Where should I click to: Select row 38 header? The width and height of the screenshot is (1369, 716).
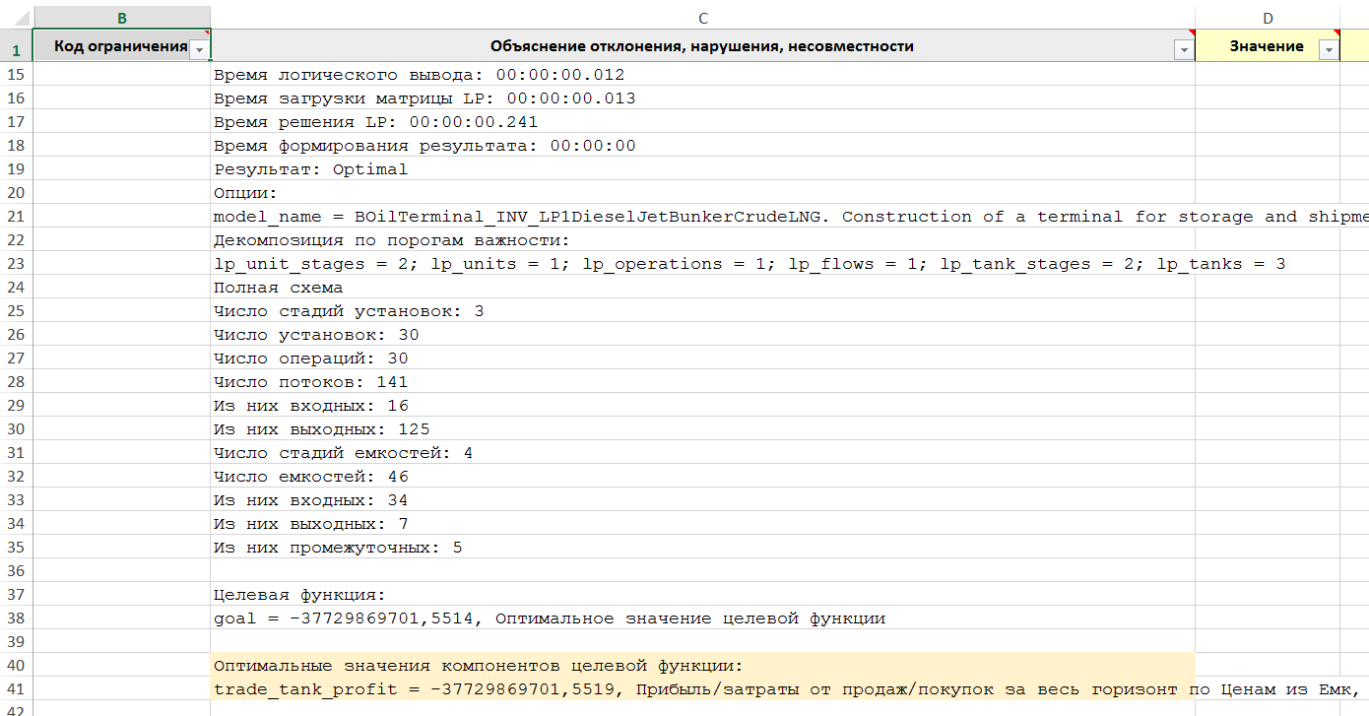tap(16, 618)
